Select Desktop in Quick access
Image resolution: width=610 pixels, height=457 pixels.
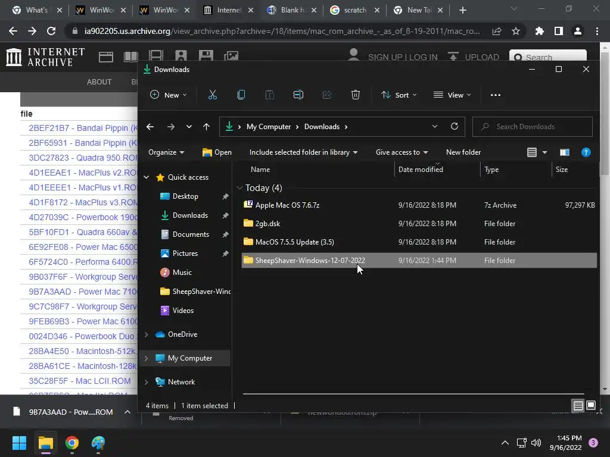point(185,196)
